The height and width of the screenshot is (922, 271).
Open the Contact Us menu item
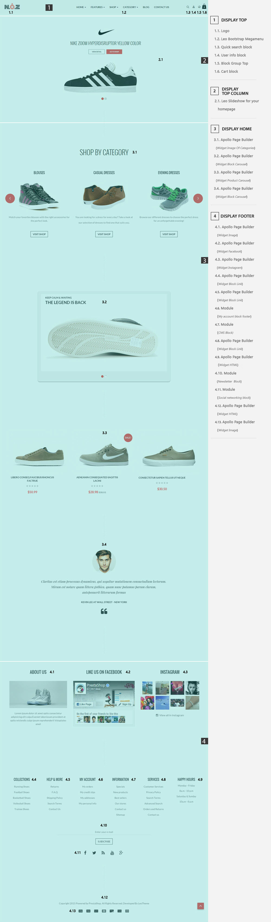[x=162, y=7]
